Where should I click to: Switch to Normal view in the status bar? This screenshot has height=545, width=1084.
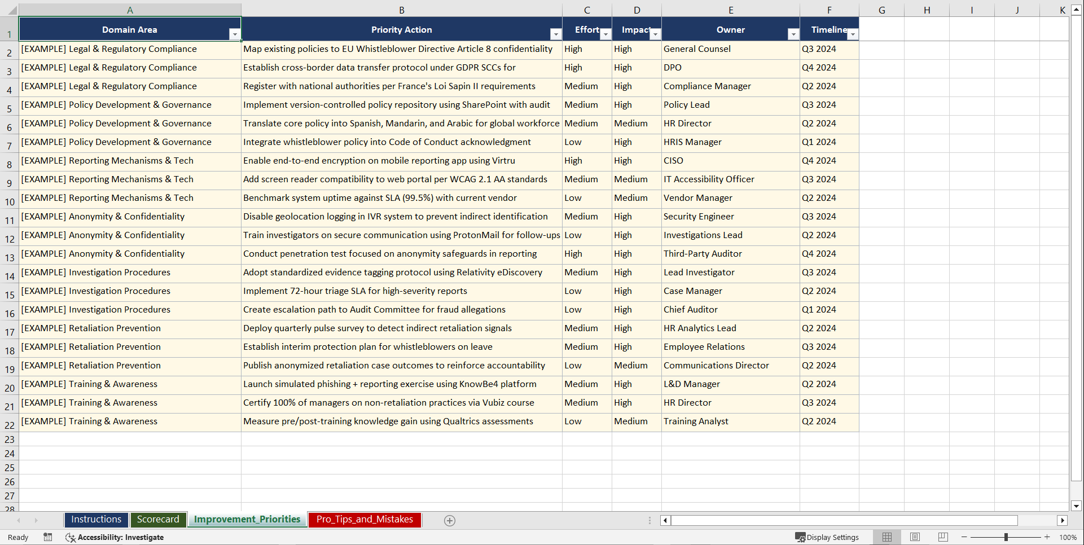[886, 537]
